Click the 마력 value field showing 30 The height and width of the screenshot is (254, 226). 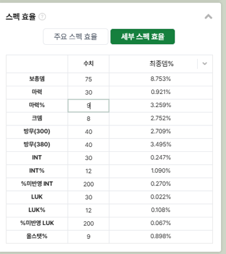89,92
